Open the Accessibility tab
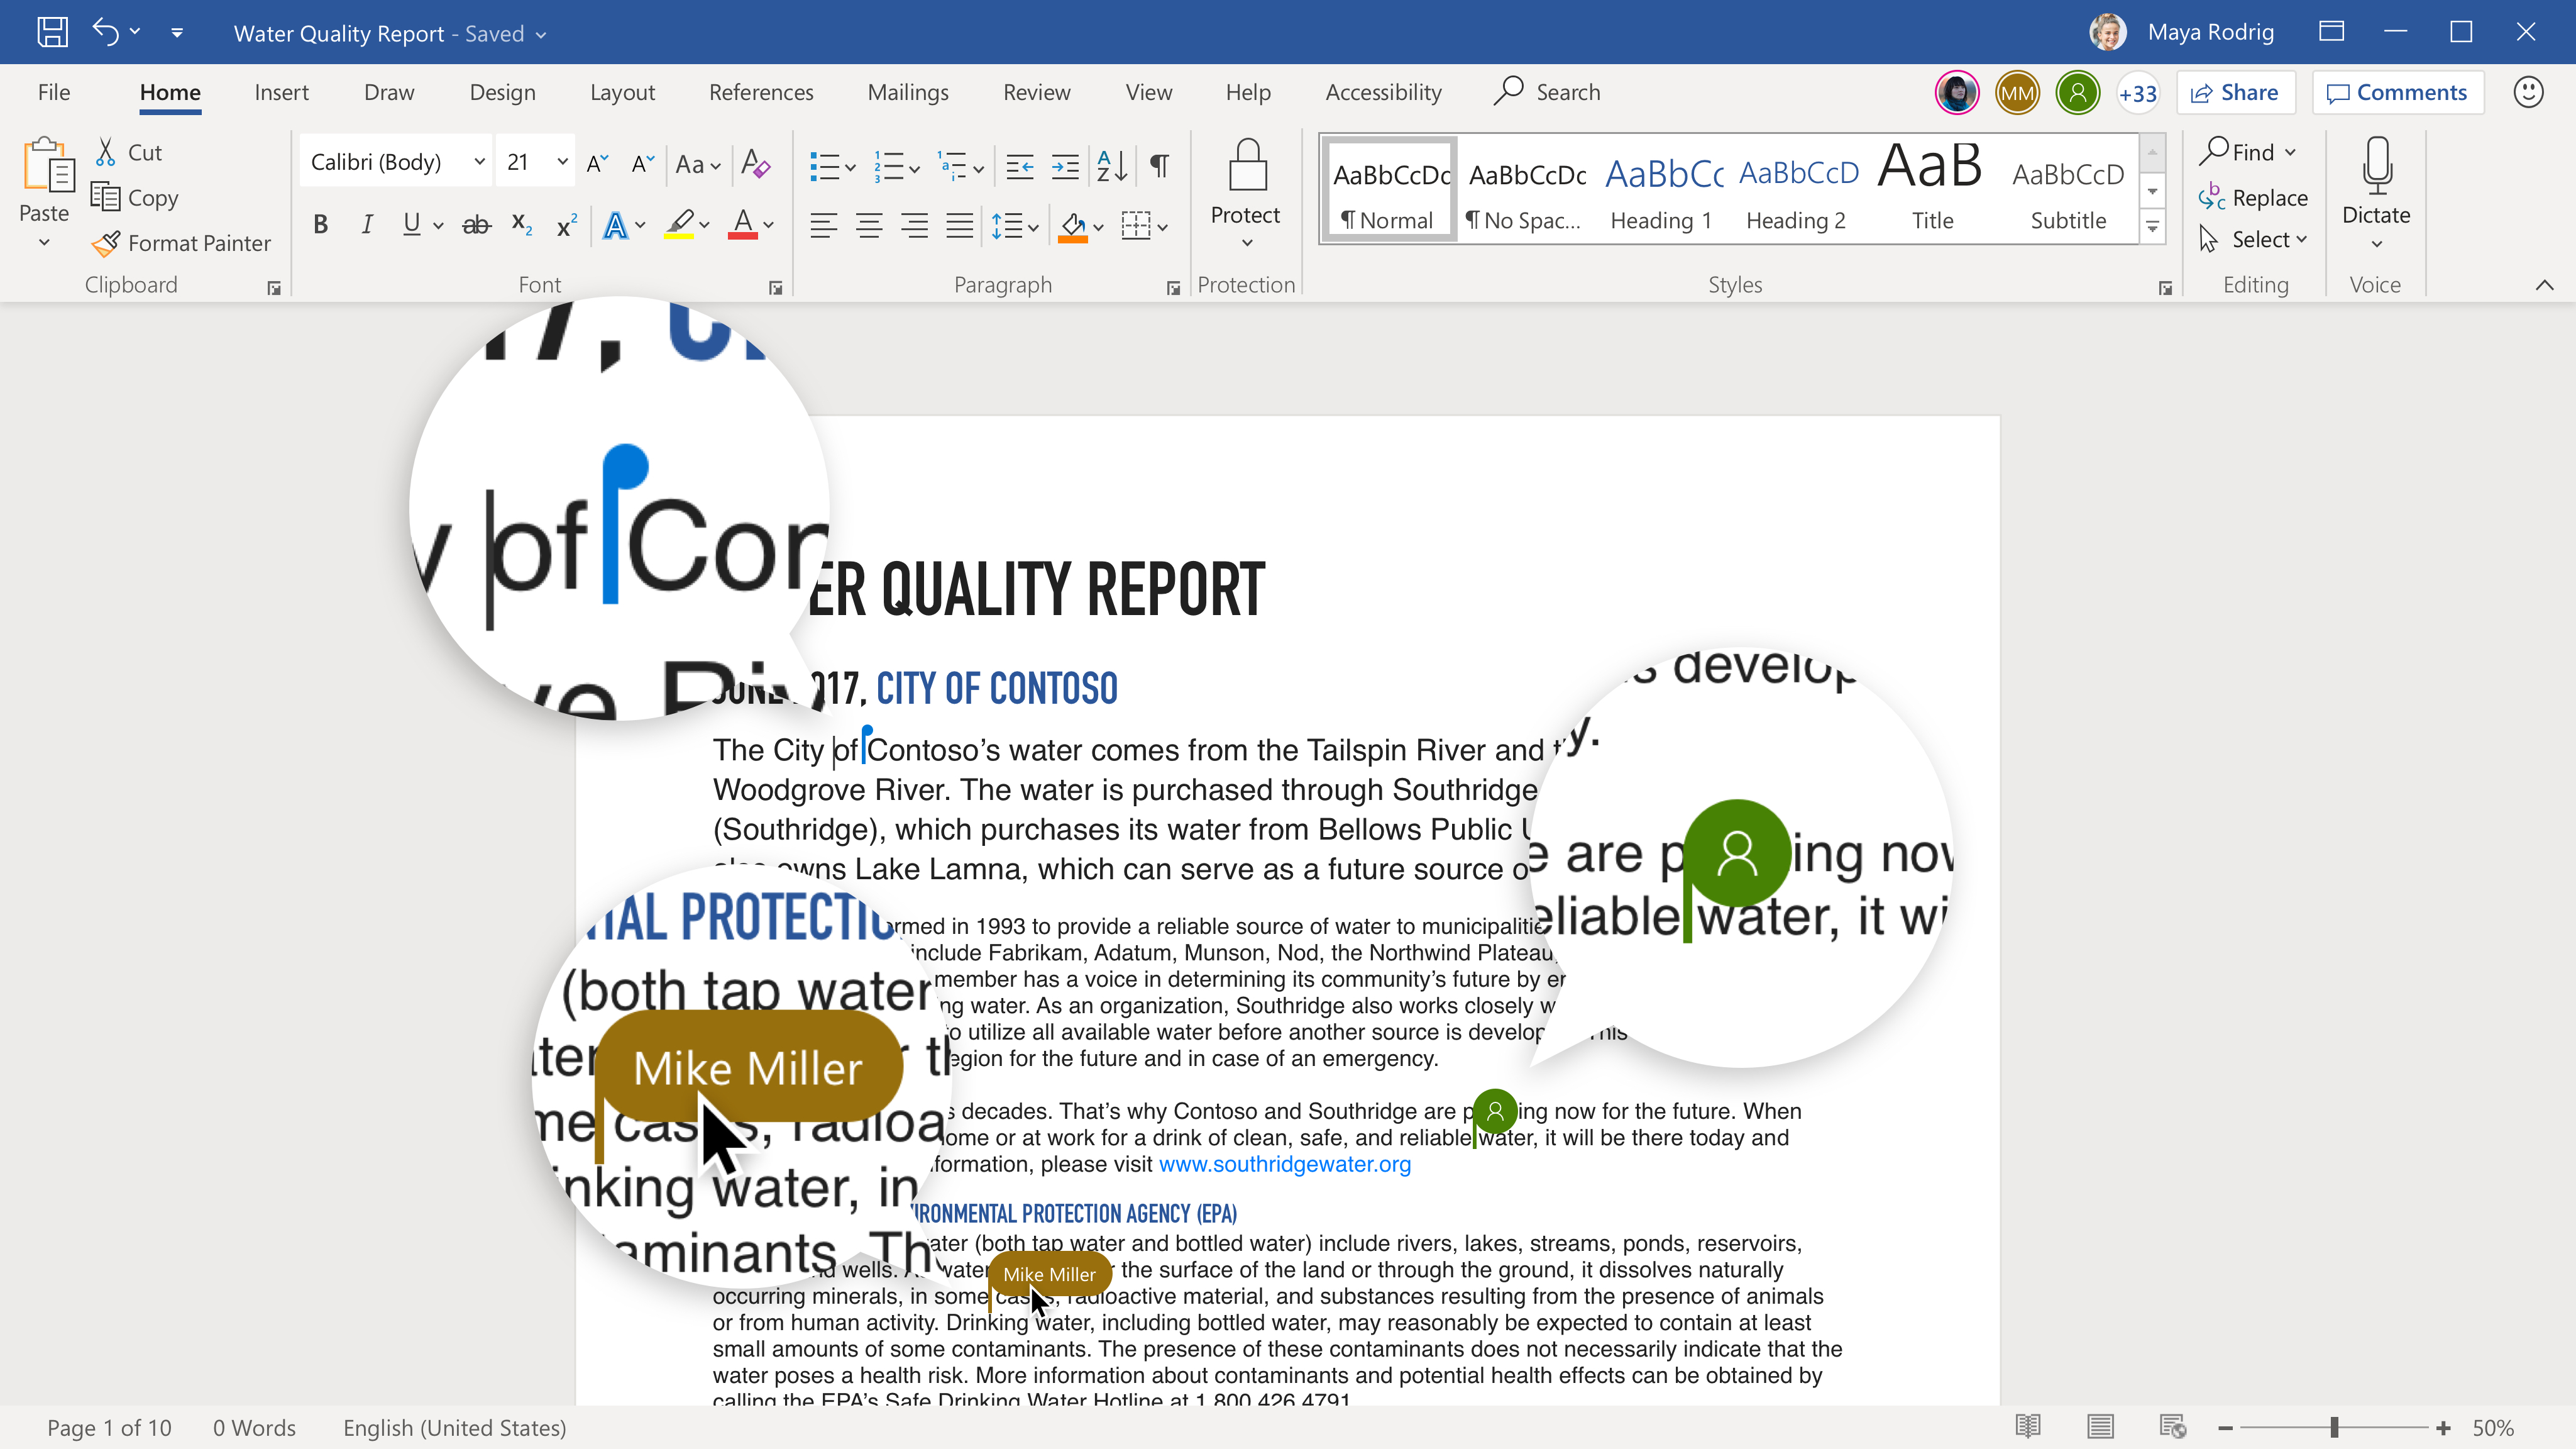Screen dimensions: 2576x1449 pos(1383,92)
